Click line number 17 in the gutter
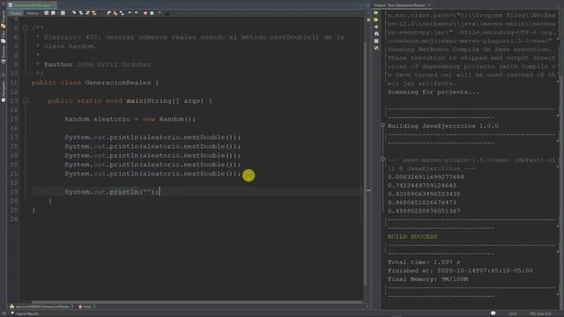Screen dimensions: 564x317 click(14, 137)
